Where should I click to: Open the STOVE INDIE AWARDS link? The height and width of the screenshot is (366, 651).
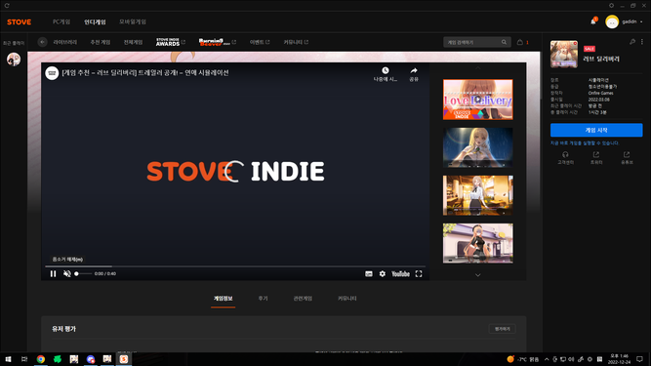170,42
